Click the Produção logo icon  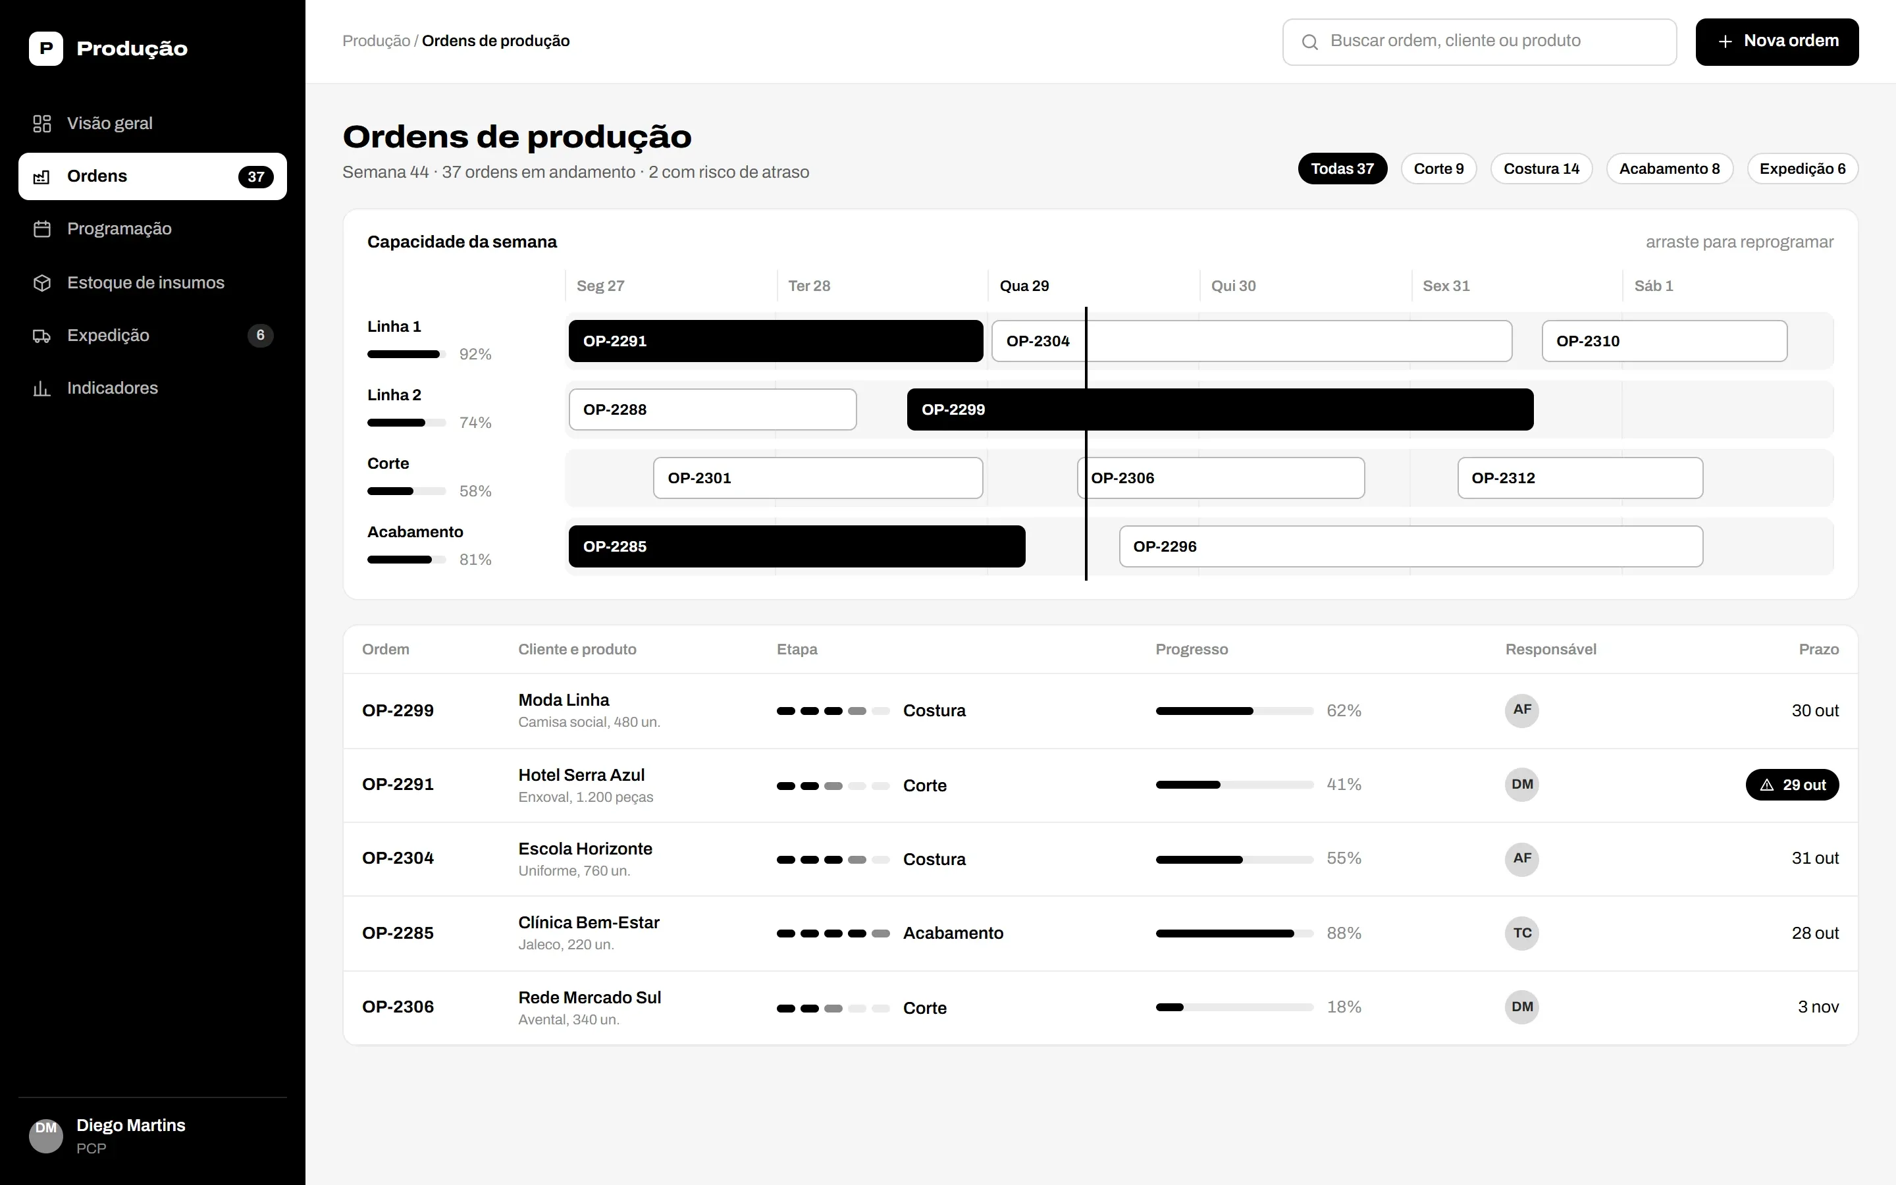click(x=46, y=49)
